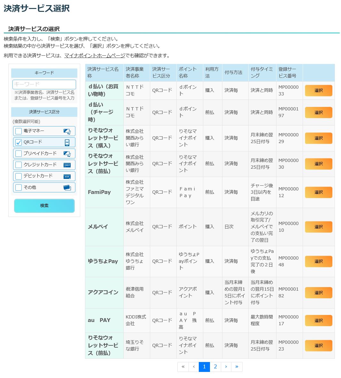The image size is (341, 378).
Task: Click the KDDI株式会社 provider cell
Action: 137,321
